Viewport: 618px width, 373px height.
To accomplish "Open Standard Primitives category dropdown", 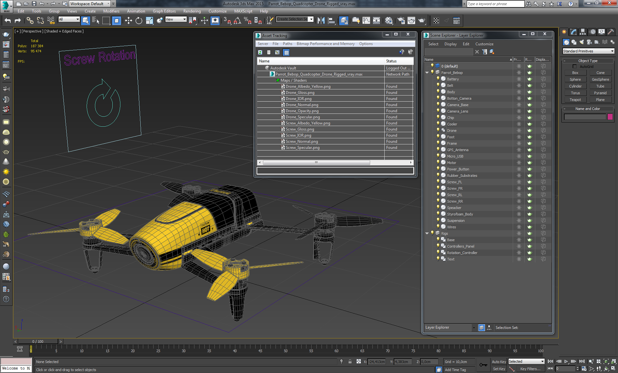I will point(588,51).
